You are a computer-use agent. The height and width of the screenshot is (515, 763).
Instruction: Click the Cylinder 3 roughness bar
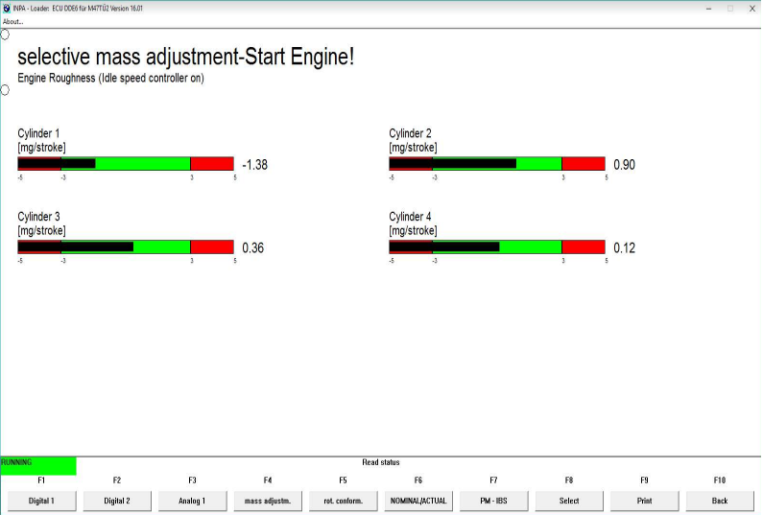[126, 247]
